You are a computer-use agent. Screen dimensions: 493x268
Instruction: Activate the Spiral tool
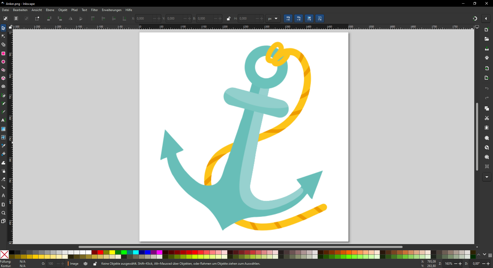[3, 87]
